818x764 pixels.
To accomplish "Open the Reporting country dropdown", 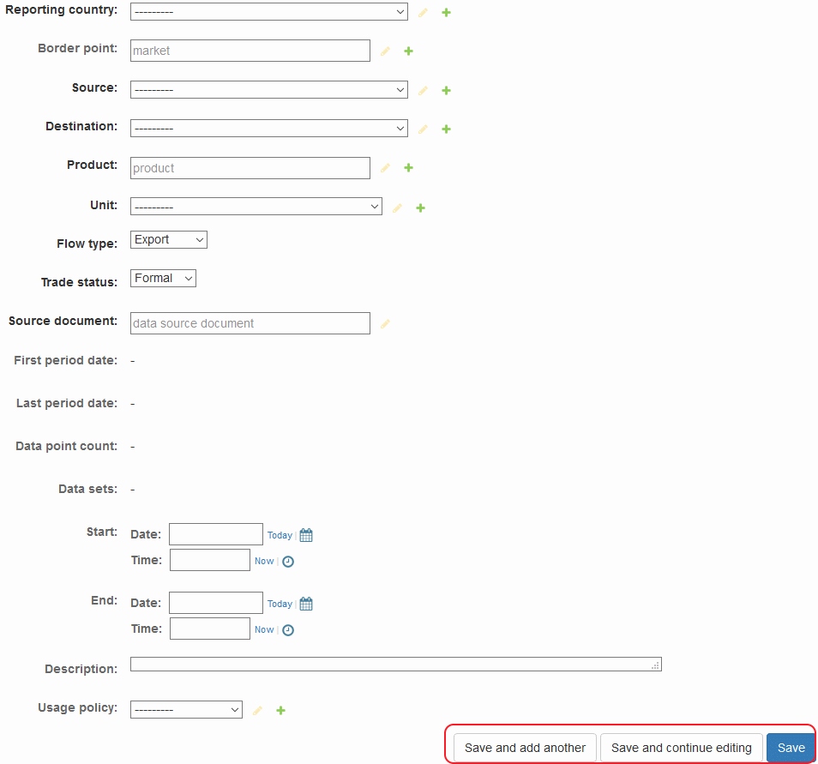I will (269, 11).
